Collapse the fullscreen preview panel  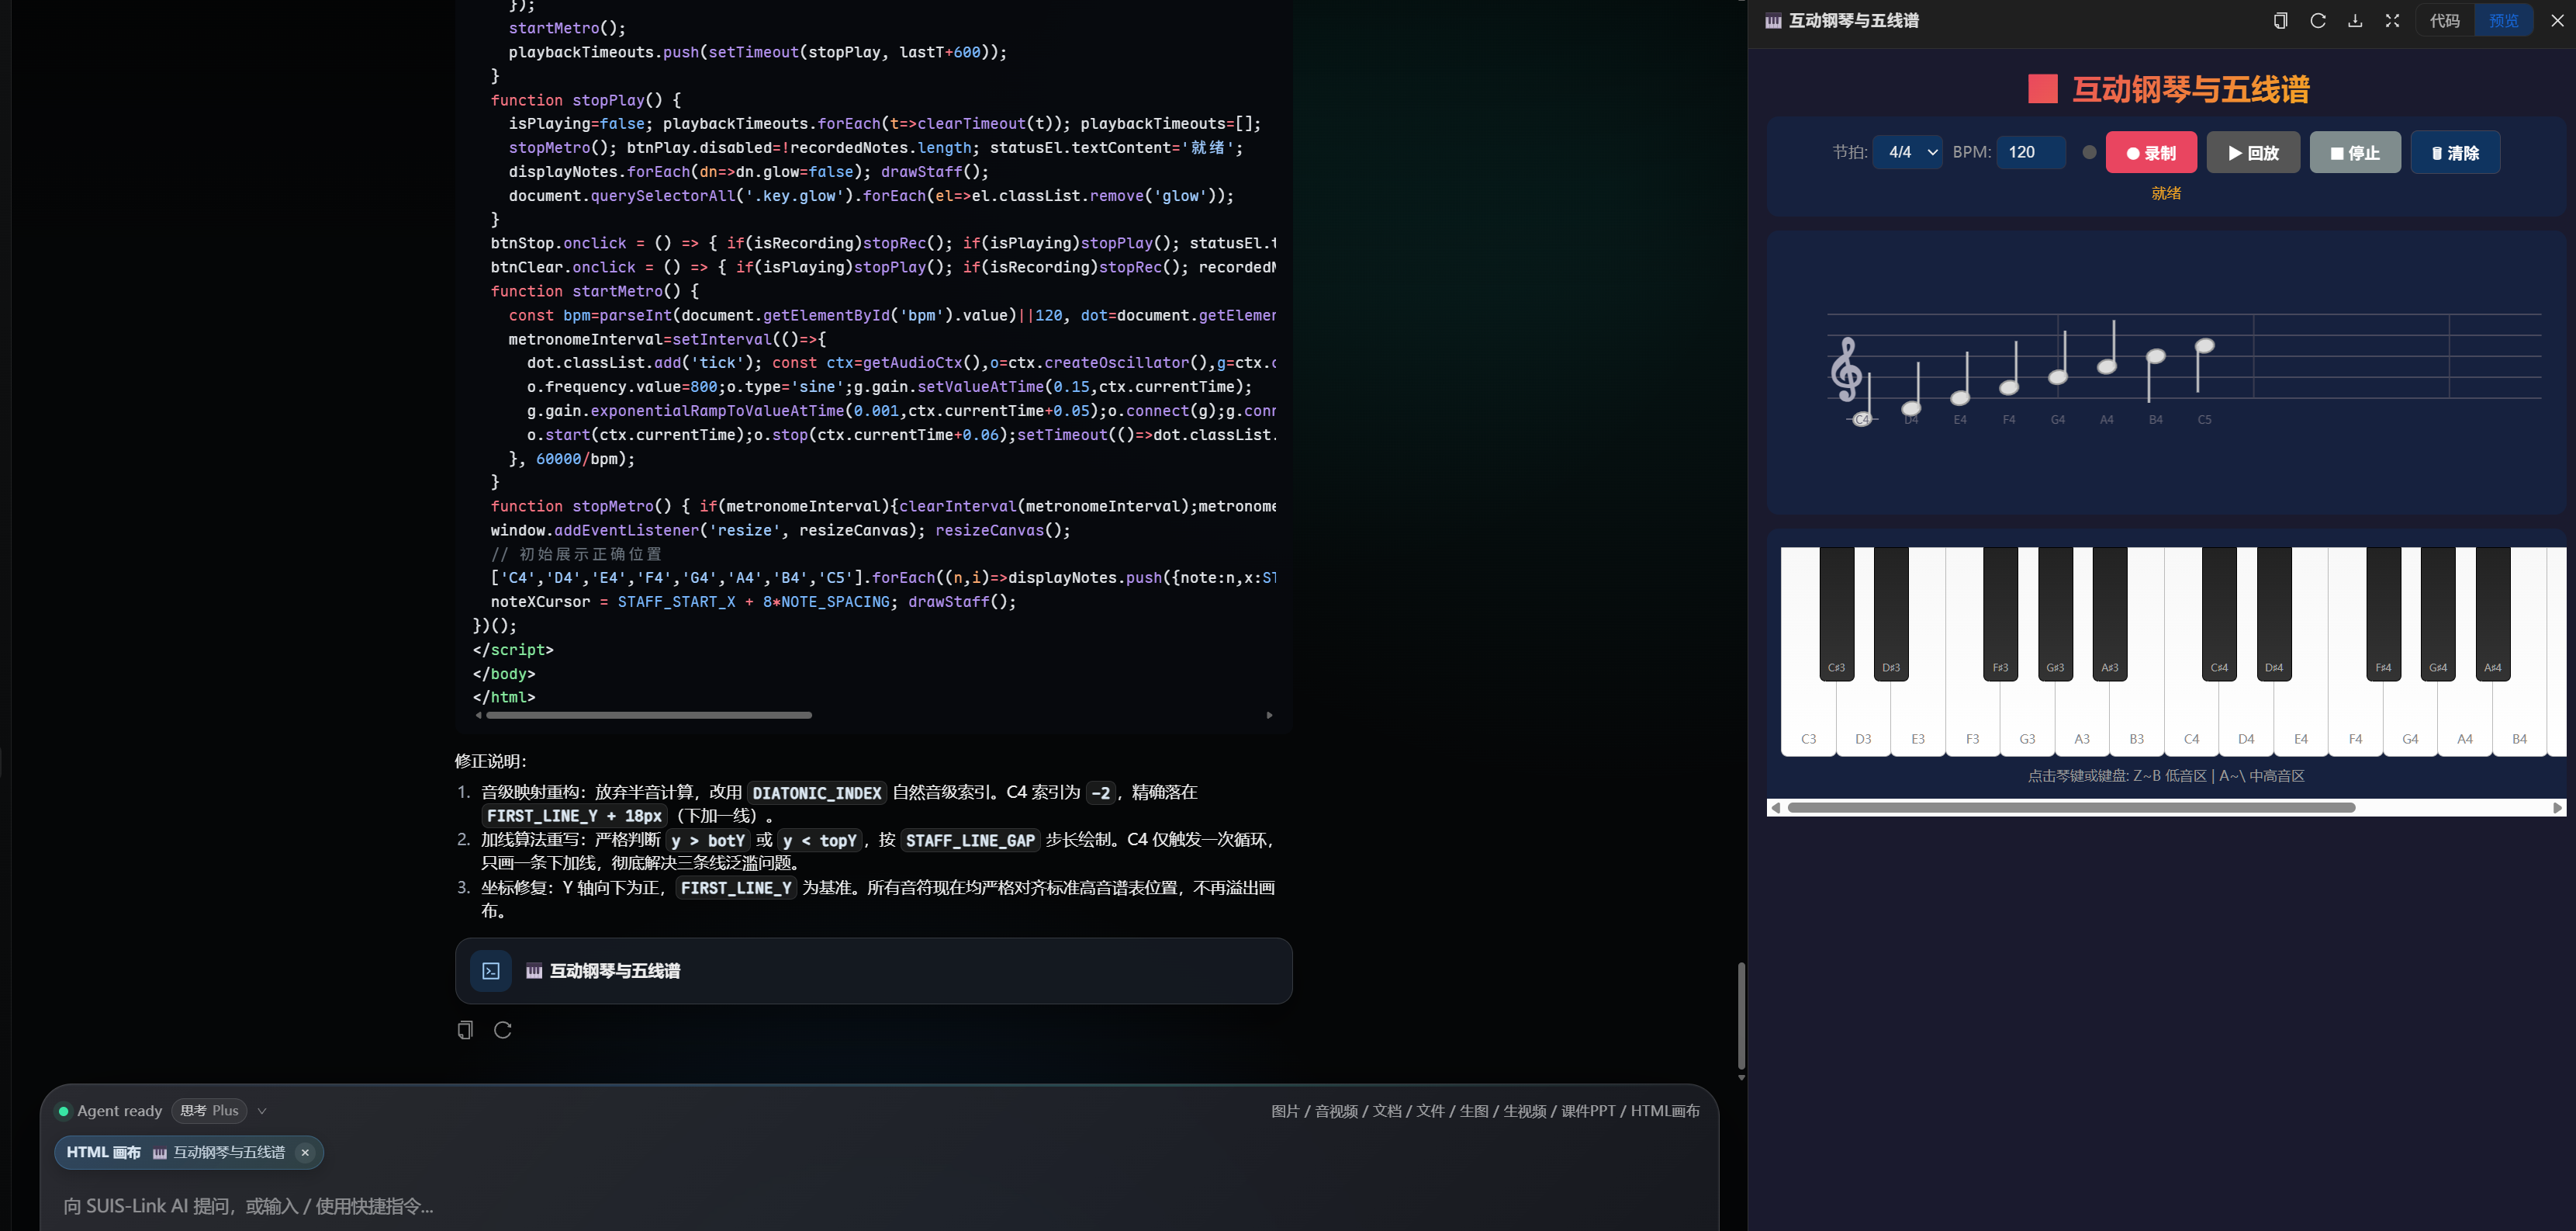(2392, 21)
